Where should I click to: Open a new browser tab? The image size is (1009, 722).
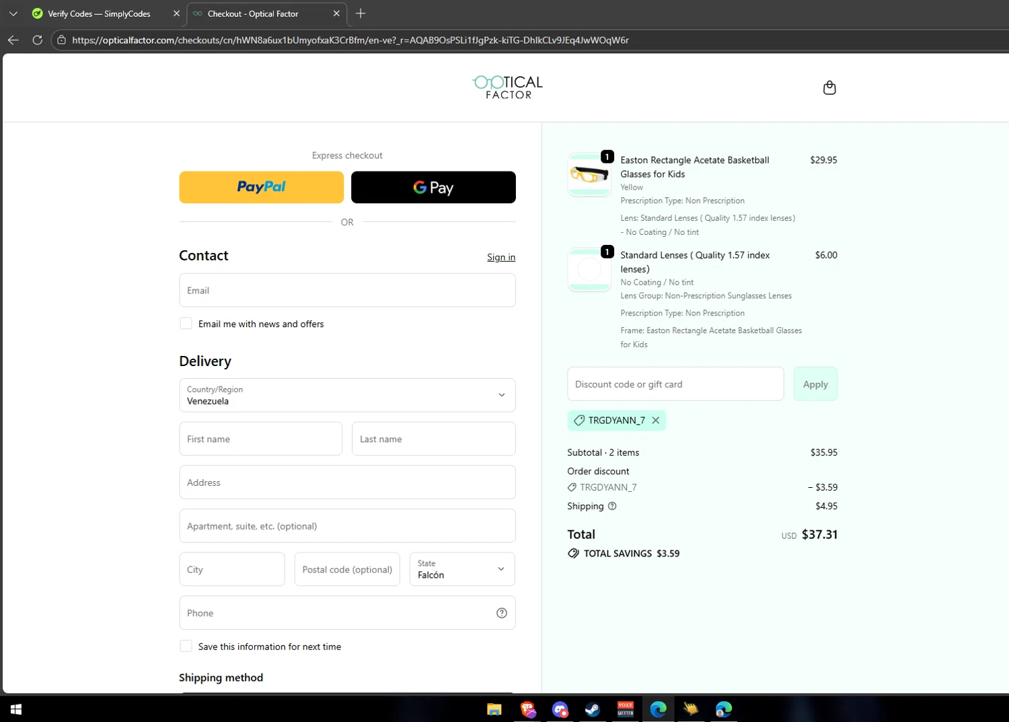tap(361, 13)
